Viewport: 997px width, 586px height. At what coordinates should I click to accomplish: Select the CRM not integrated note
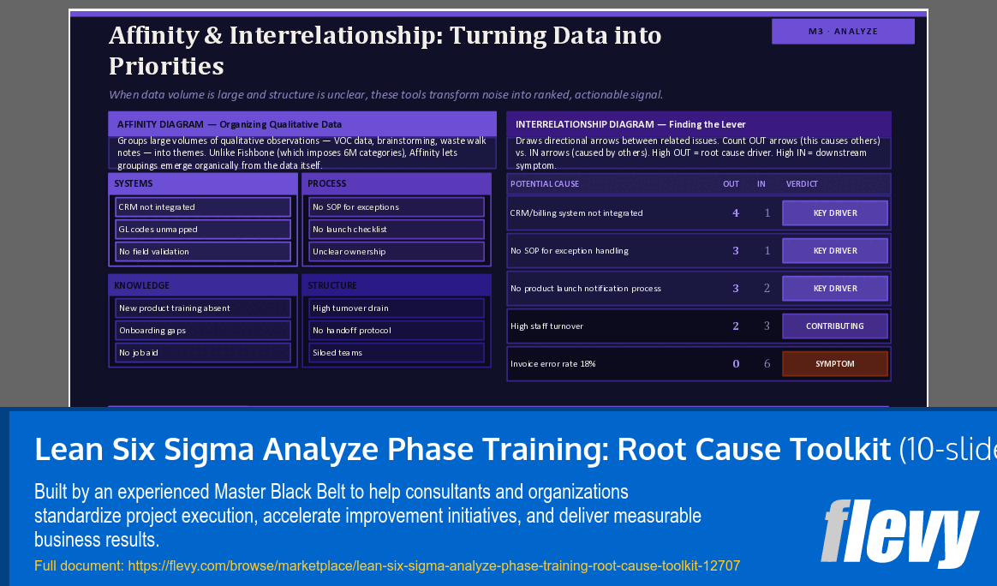[203, 206]
